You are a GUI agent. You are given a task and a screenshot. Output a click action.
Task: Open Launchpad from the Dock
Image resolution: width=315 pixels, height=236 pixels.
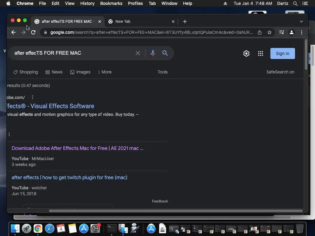(x=26, y=228)
